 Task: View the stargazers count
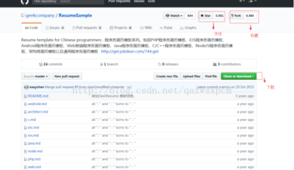(x=219, y=16)
